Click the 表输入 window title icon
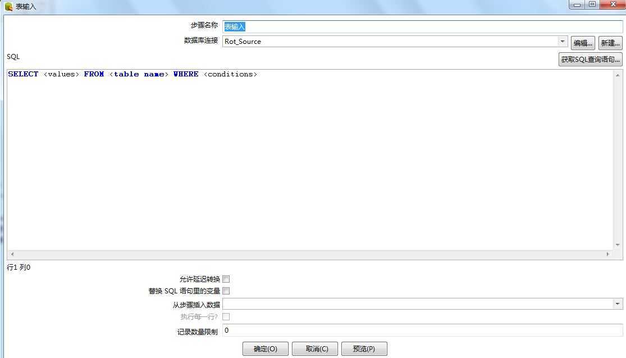Viewport: 626px width, 358px height. pos(8,6)
